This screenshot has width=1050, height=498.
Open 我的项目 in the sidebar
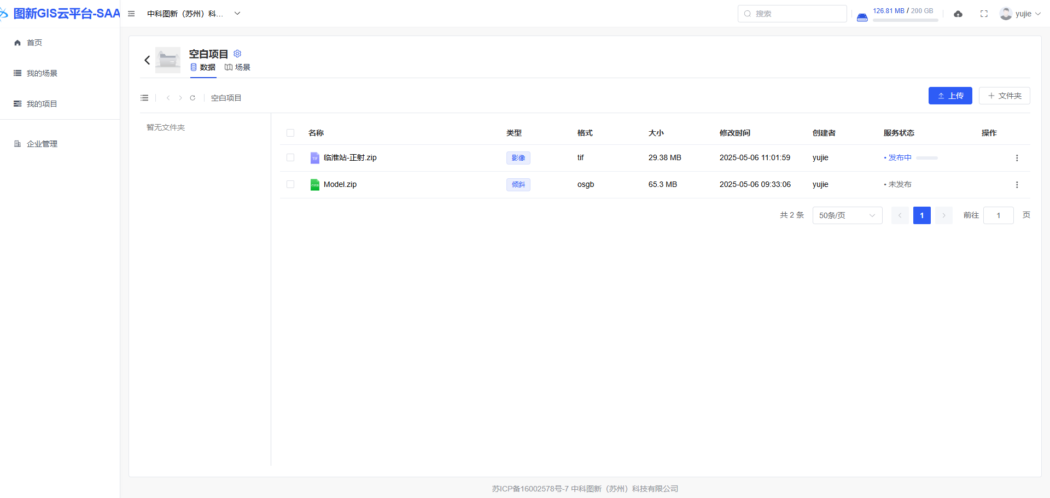tap(42, 104)
